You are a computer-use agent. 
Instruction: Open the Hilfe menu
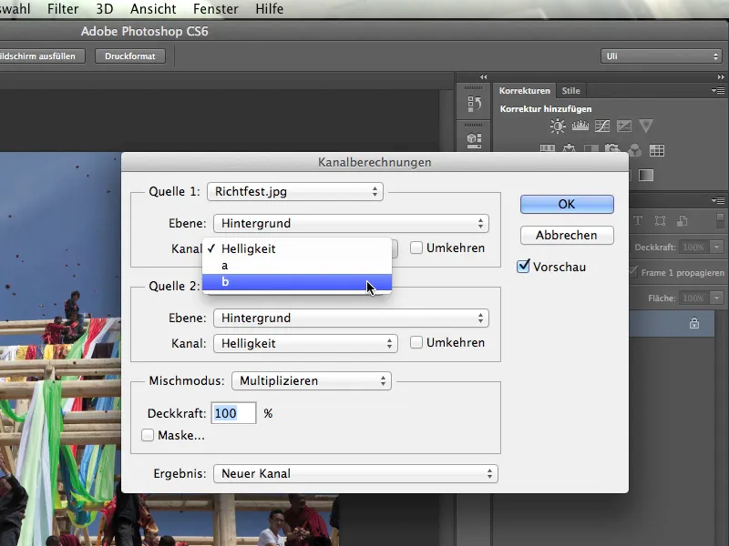(269, 9)
